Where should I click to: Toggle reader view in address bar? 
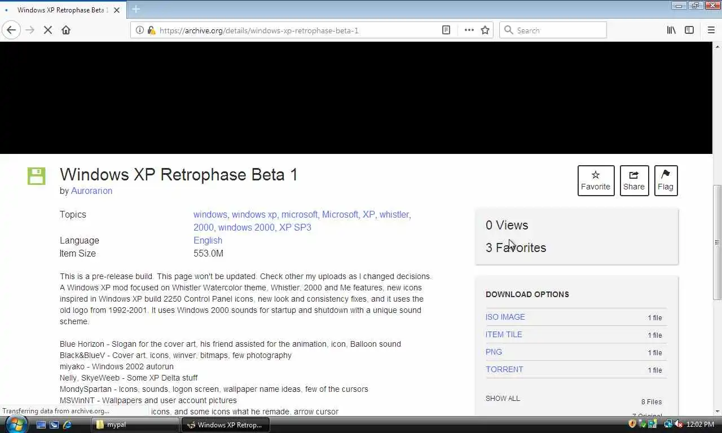coord(446,30)
